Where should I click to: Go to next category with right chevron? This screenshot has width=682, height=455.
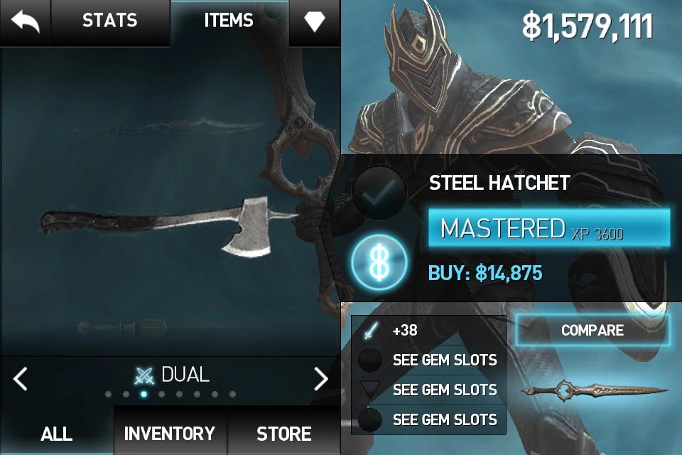tap(321, 378)
